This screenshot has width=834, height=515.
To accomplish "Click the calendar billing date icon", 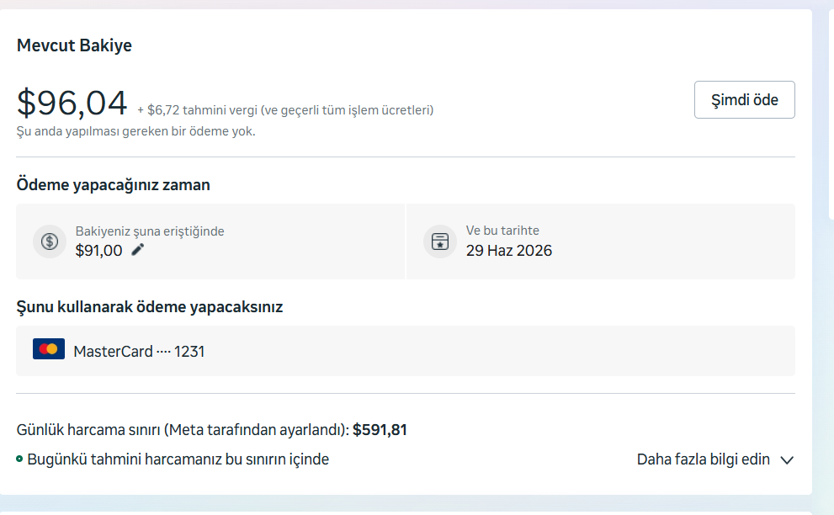I will (440, 242).
